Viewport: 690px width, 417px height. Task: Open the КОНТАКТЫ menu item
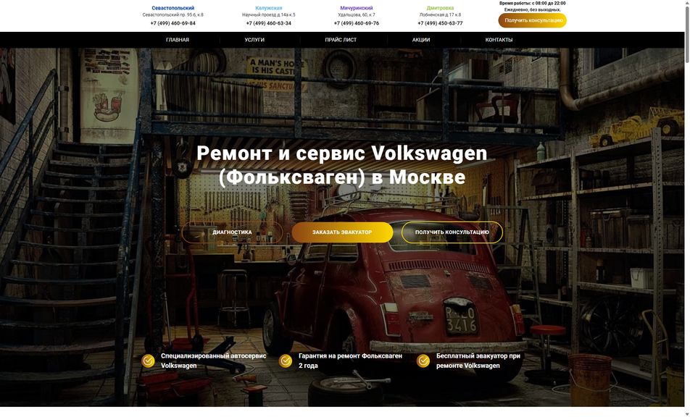tap(499, 40)
